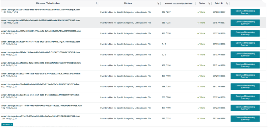Click the Done checkmark for batch 58129019886
The height and width of the screenshot is (128, 270).
coord(198,76)
